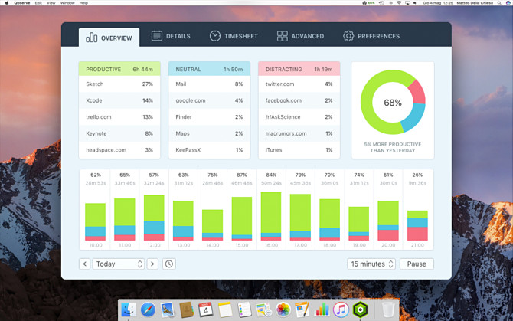This screenshot has height=321, width=513.
Task: Open the Edit menu
Action: [x=38, y=2]
